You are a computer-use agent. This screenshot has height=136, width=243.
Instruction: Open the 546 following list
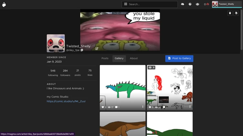[53, 73]
